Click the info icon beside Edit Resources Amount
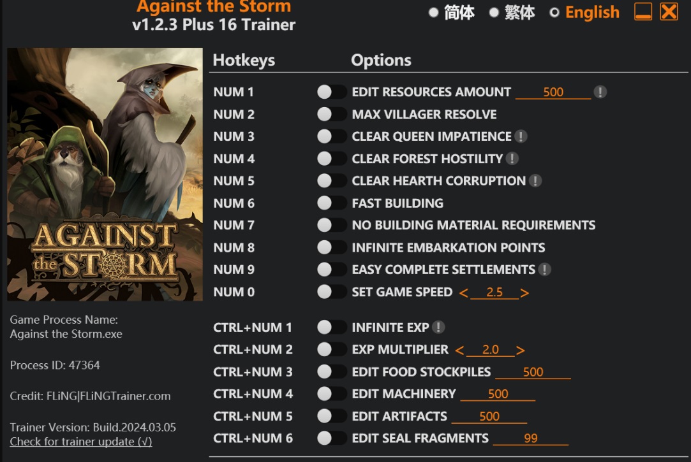 [600, 92]
